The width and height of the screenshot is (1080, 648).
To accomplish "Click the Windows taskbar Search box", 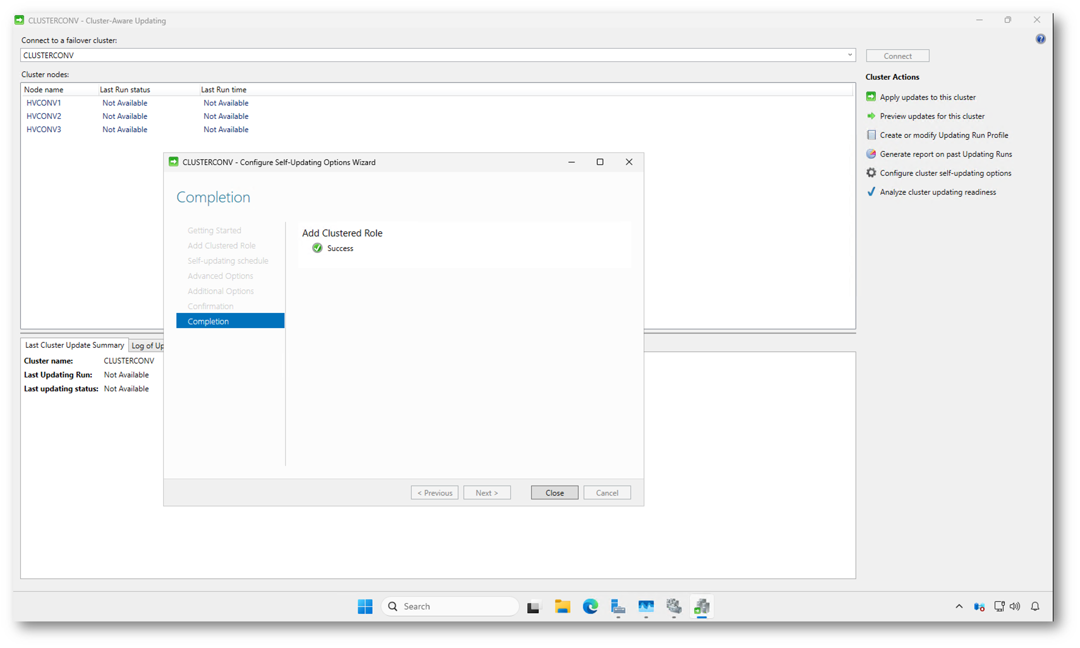I will coord(450,606).
